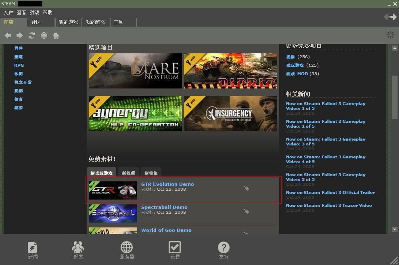Open 文件 menu
This screenshot has width=399, height=265.
(x=8, y=12)
